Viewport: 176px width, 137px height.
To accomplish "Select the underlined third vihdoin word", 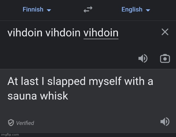I will click(101, 33).
